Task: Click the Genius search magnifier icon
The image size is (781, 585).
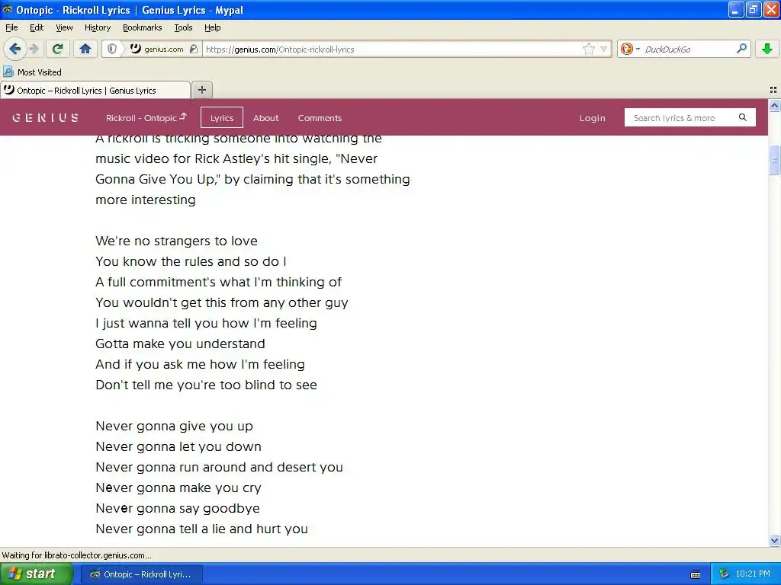Action: (743, 117)
